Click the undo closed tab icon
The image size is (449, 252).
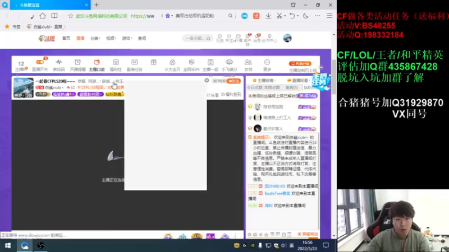click(292, 16)
